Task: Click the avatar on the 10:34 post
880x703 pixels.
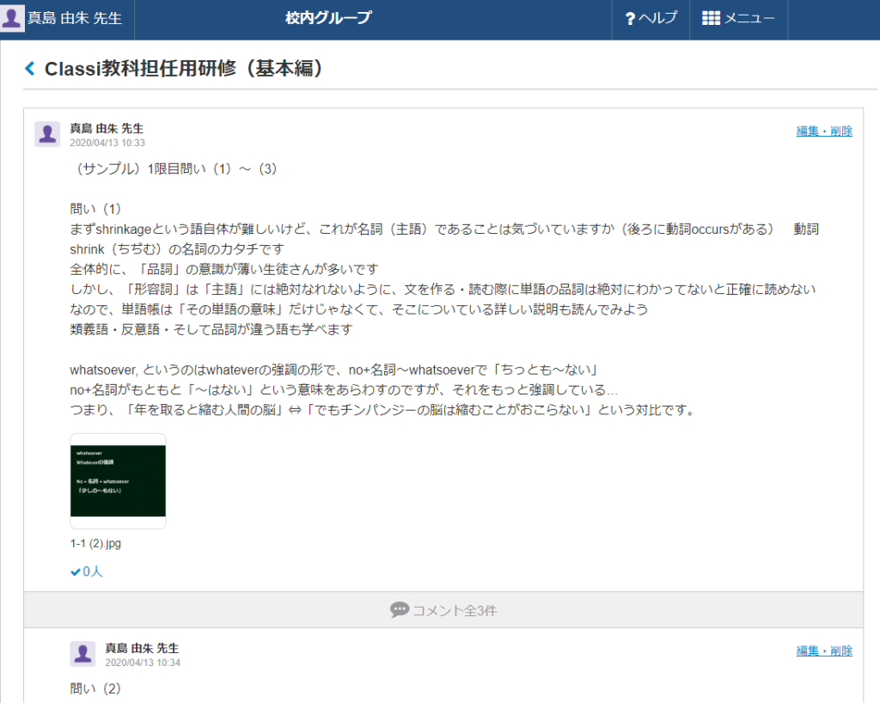Action: tap(82, 654)
